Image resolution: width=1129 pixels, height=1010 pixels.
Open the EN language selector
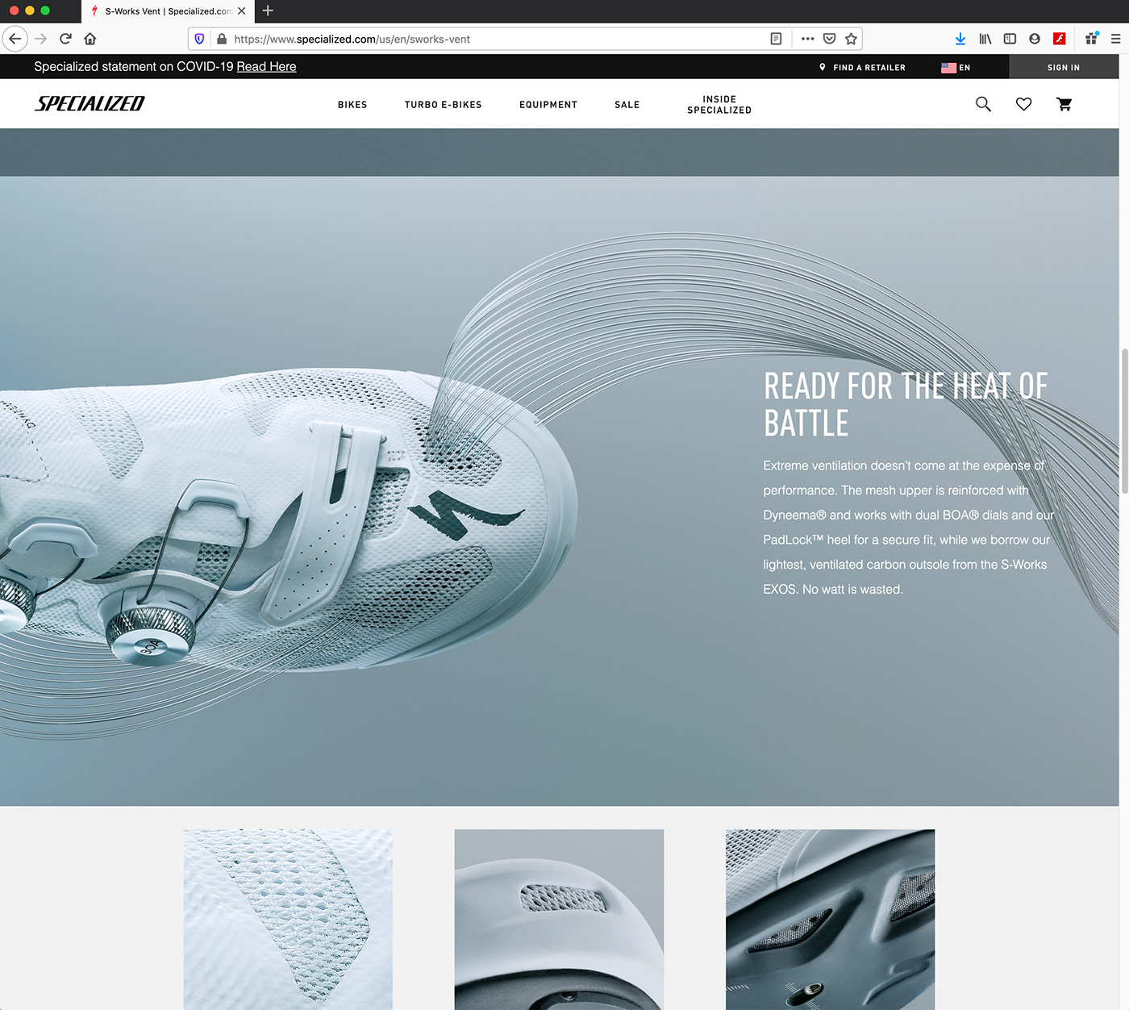coord(956,67)
